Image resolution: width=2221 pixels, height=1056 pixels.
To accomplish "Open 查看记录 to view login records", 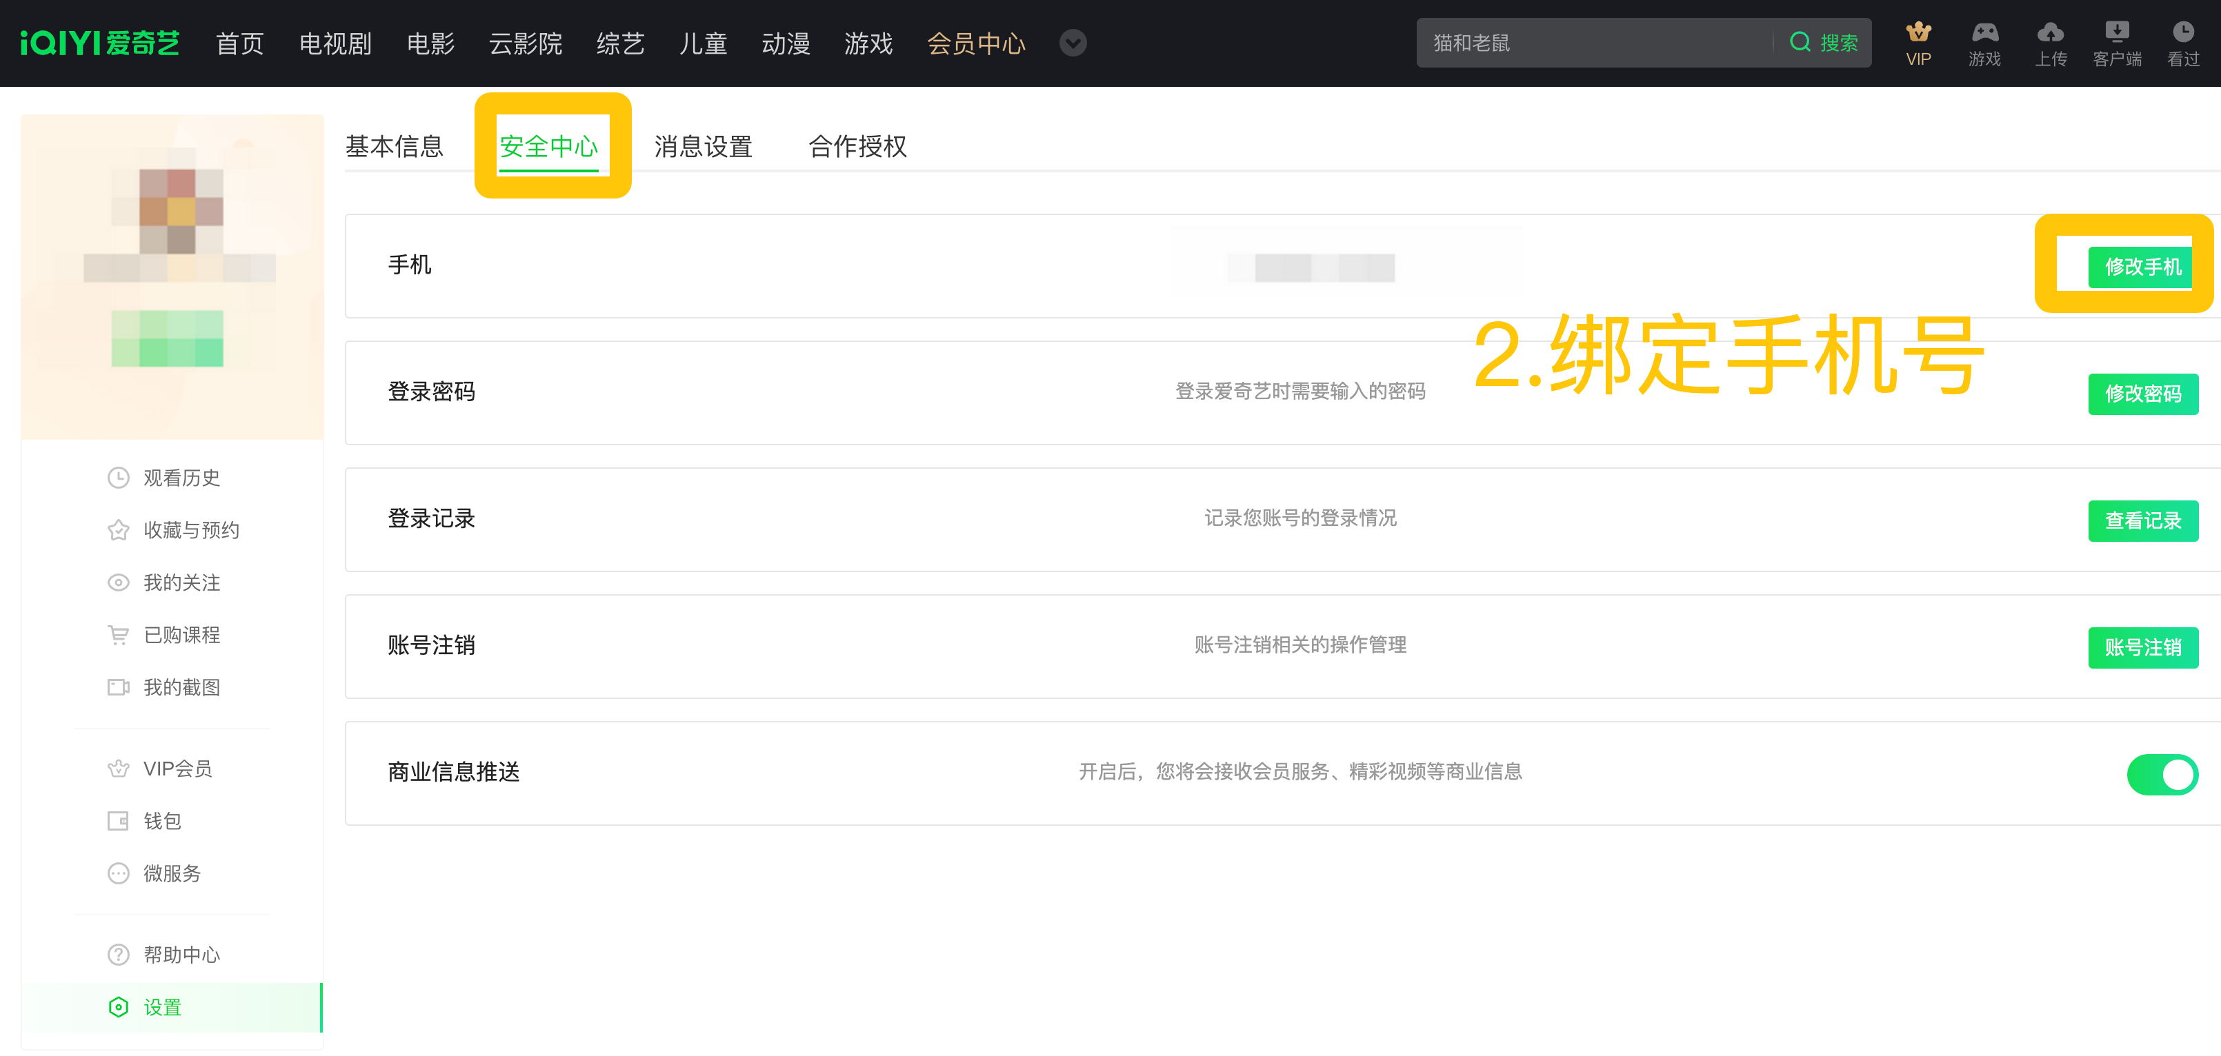I will [x=2144, y=520].
